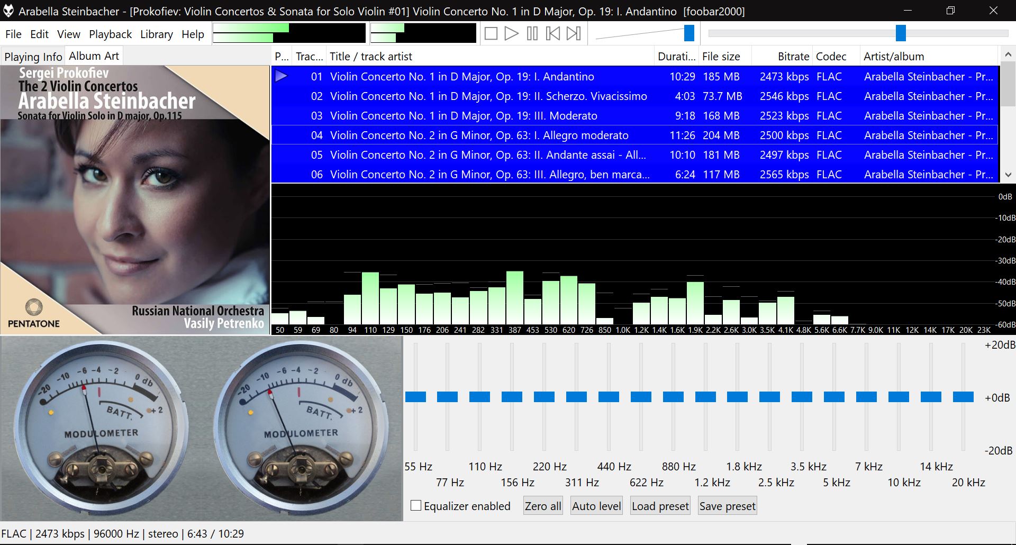Click the 55 Hz equalizer band slider
Viewport: 1016px width, 545px height.
(x=415, y=397)
